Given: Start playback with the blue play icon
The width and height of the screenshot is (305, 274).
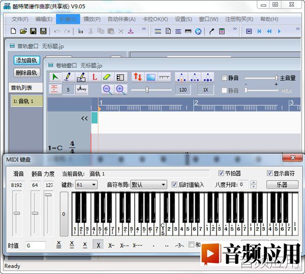Looking at the screenshot, I should point(279,31).
